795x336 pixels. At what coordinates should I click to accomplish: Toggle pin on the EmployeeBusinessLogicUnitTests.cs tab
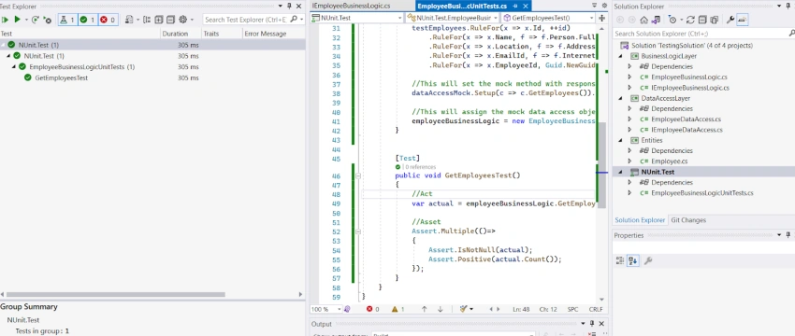515,7
